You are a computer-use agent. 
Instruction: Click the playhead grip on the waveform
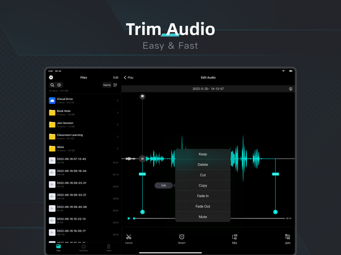pos(142,159)
